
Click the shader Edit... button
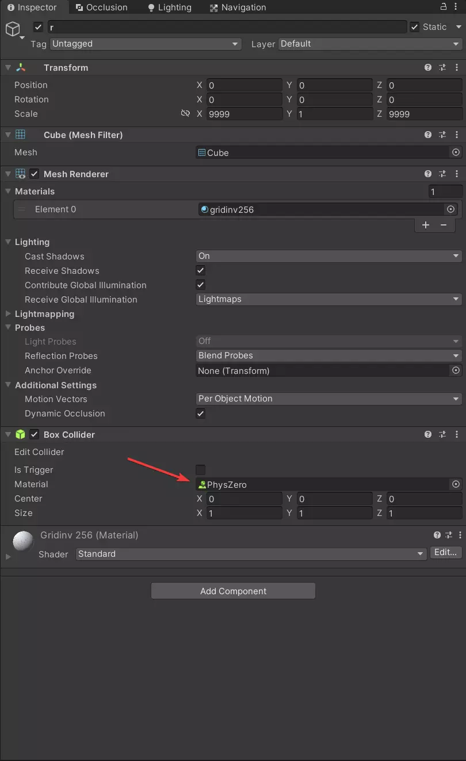tap(446, 553)
